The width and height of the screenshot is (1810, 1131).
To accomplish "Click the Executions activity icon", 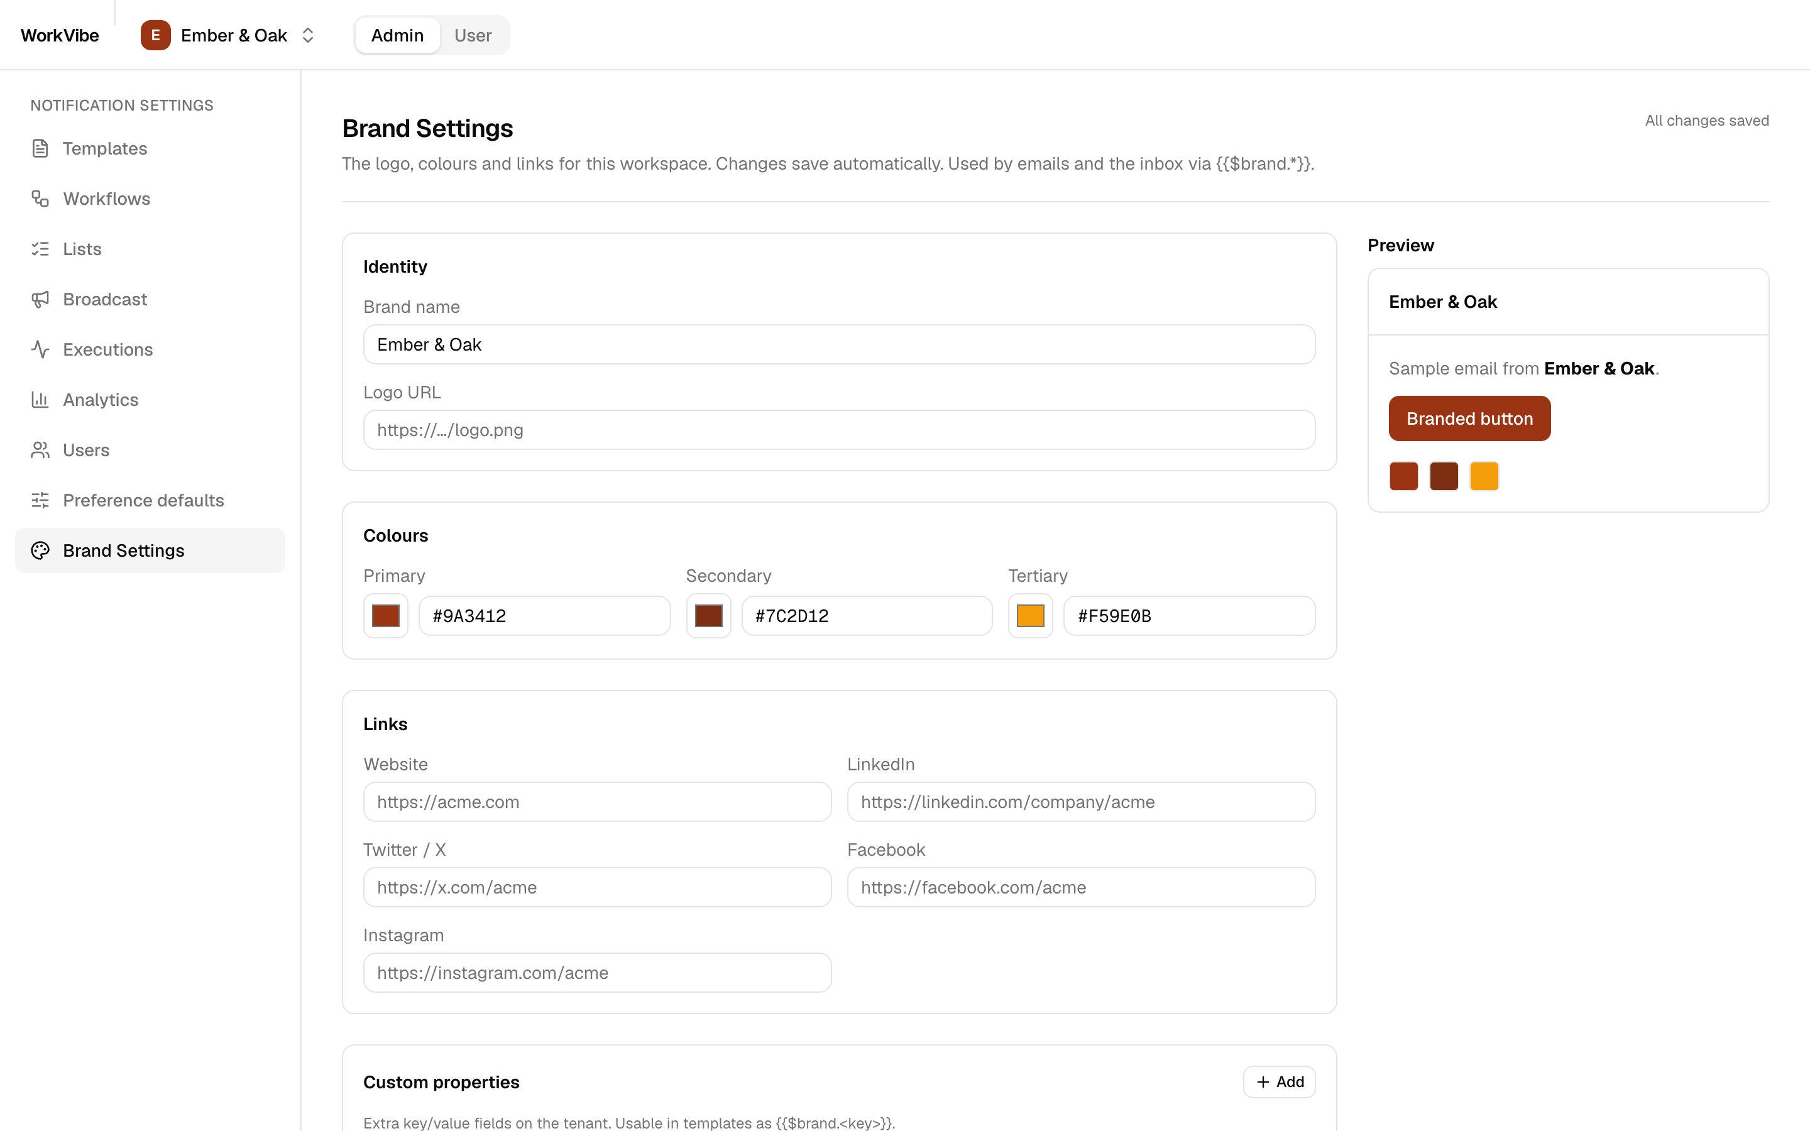I will pyautogui.click(x=40, y=349).
